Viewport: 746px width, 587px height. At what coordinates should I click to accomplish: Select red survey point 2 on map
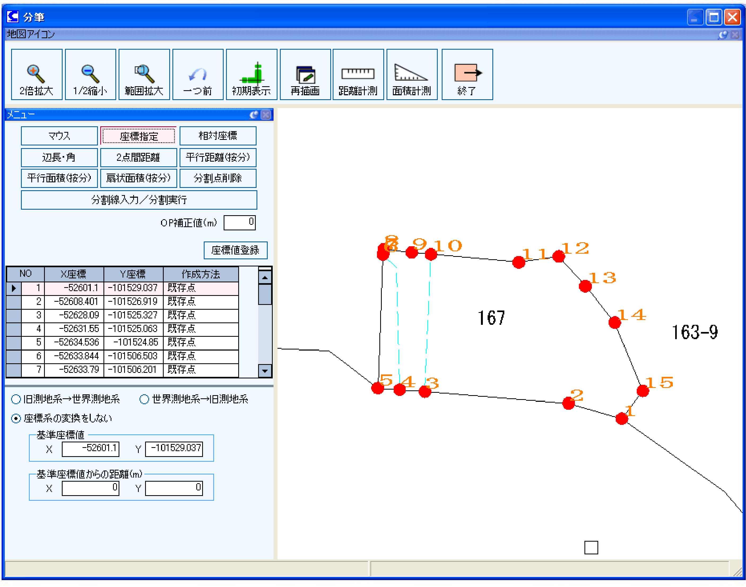[x=568, y=403]
